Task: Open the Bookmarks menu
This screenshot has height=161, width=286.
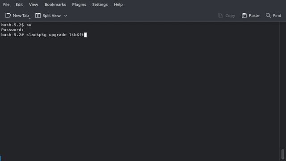Action: click(x=55, y=4)
